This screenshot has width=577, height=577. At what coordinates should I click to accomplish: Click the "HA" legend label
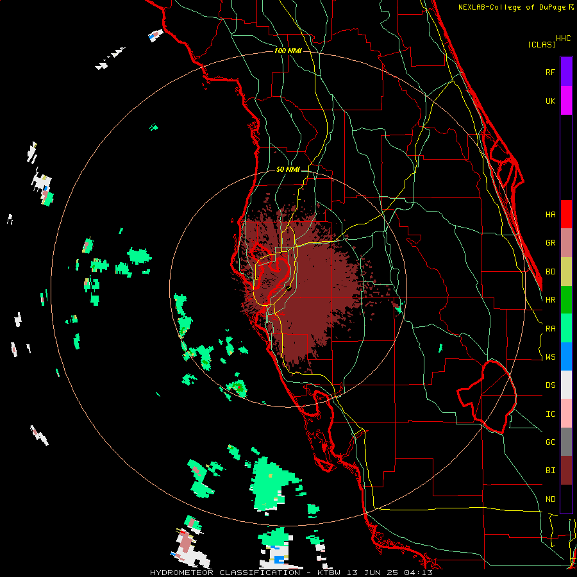550,214
